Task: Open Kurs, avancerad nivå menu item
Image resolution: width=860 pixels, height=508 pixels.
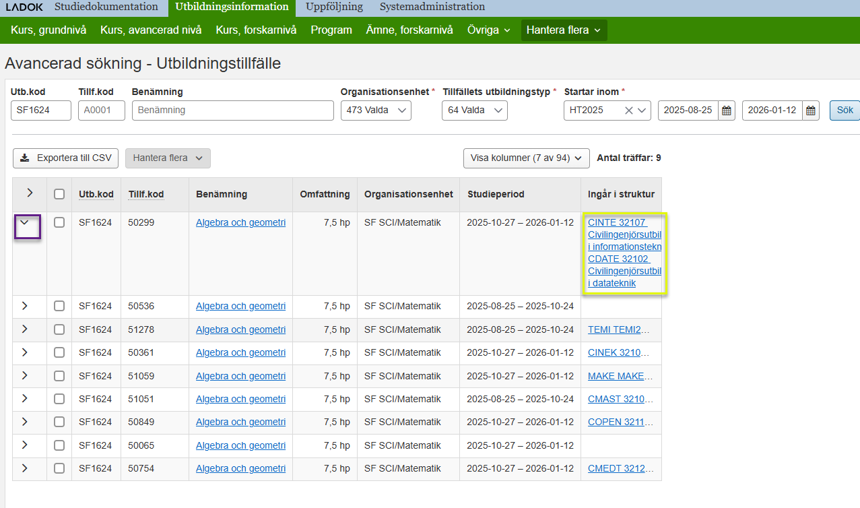Action: point(152,30)
